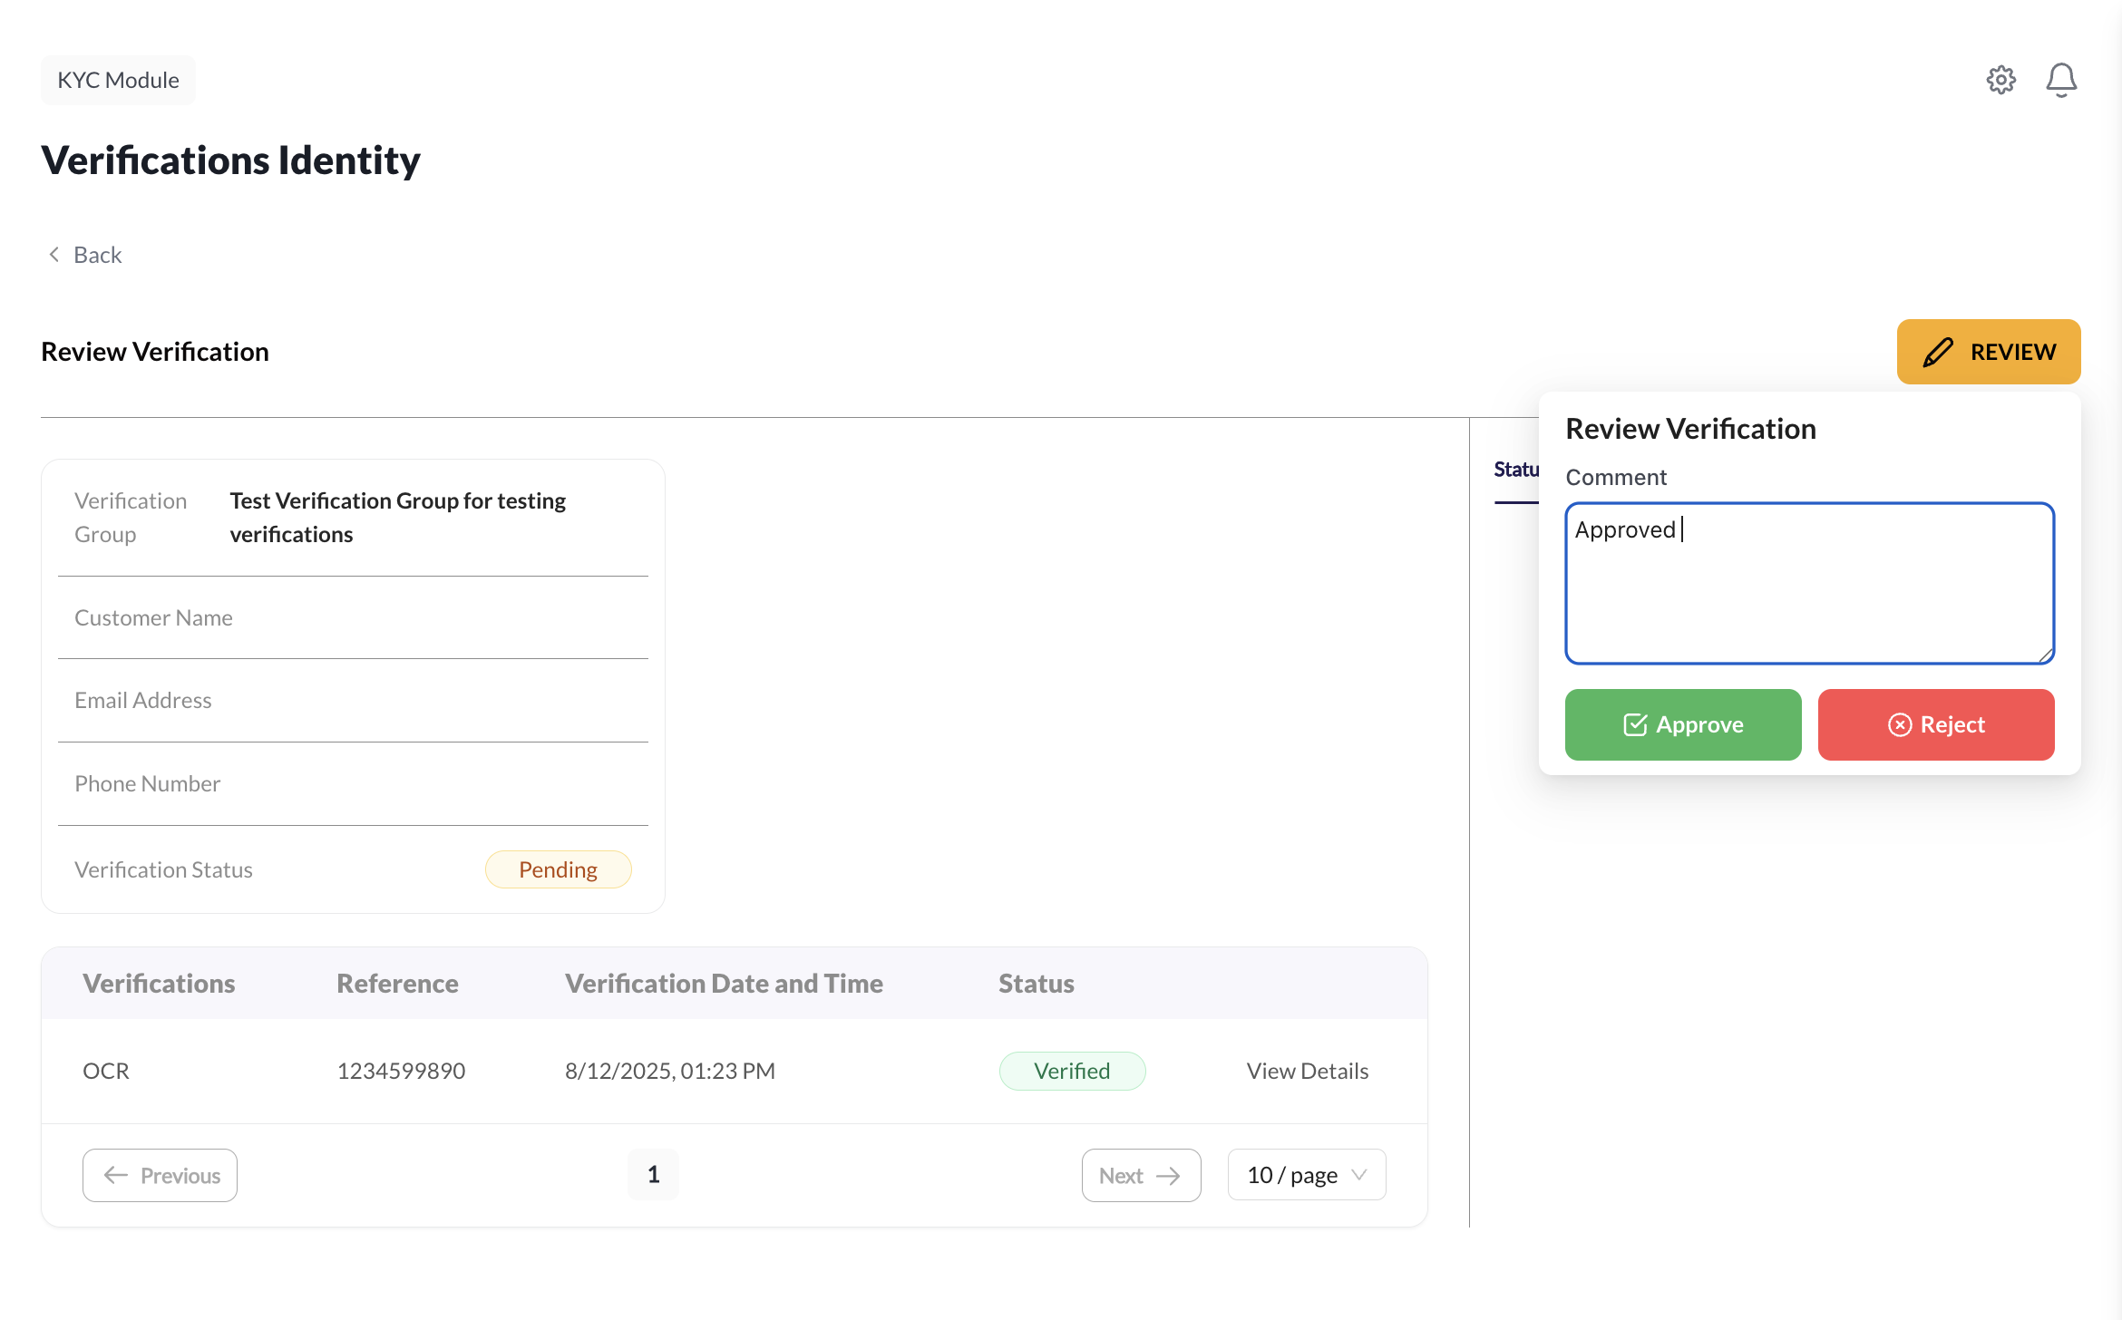
Task: Click the circled X icon inside Reject button
Action: (x=1901, y=723)
